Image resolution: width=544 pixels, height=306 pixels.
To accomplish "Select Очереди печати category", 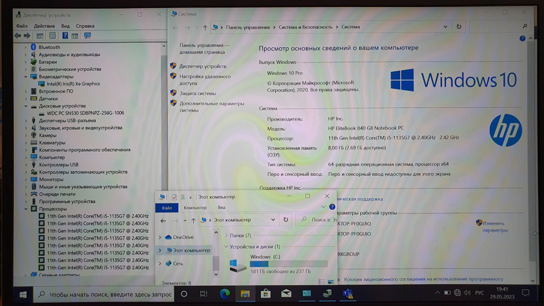I will click(x=57, y=194).
